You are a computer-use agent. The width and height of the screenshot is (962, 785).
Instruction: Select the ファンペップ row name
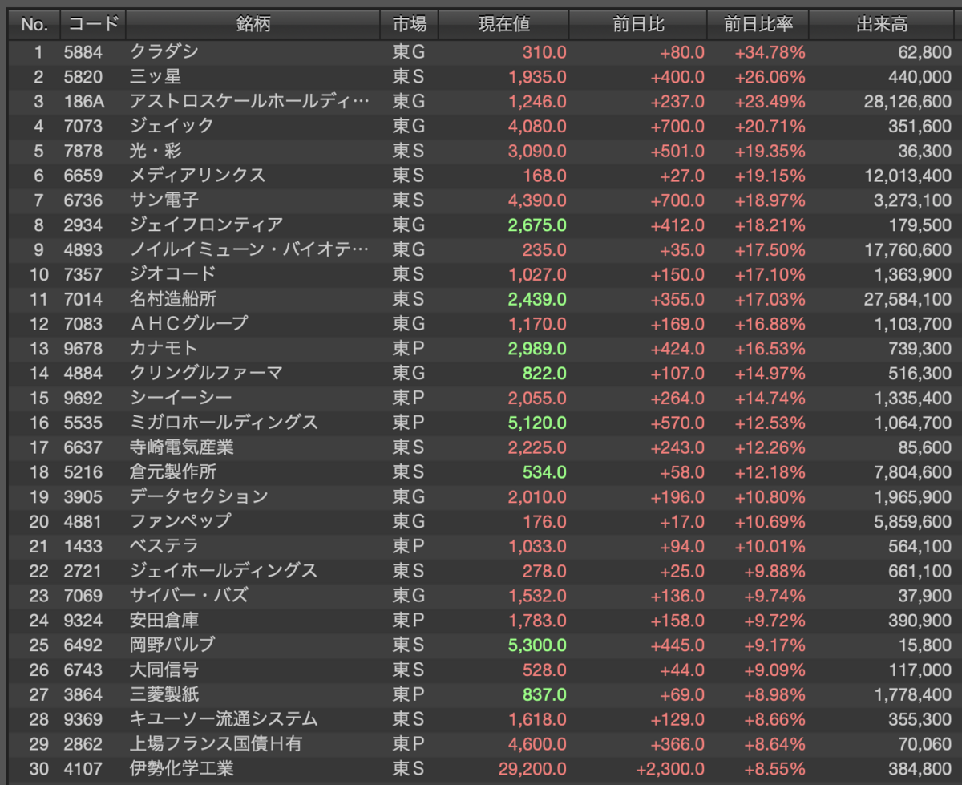(180, 521)
